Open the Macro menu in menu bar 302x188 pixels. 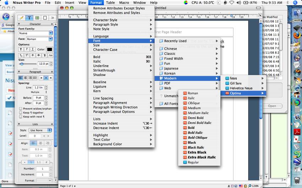124,3
